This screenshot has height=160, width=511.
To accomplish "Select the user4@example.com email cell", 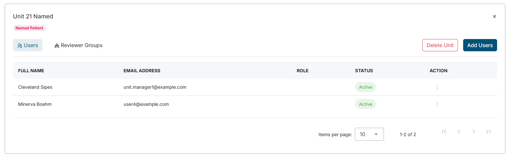I will [146, 104].
